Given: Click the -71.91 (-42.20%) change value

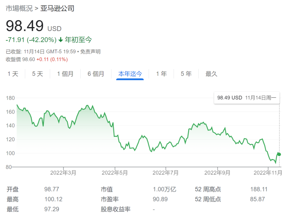Looking at the screenshot, I should tap(31, 40).
